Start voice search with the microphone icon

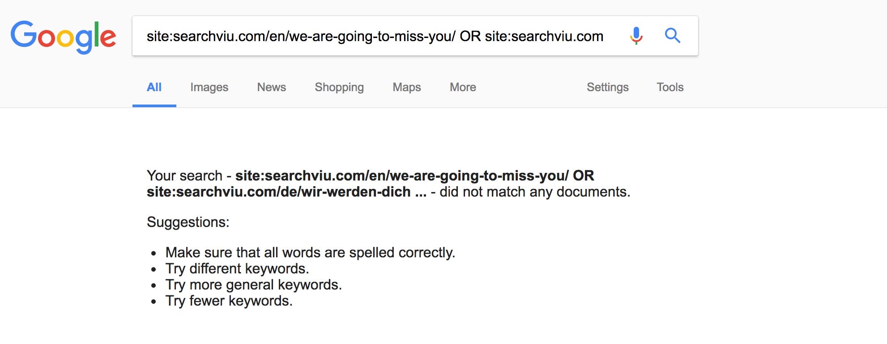(636, 36)
